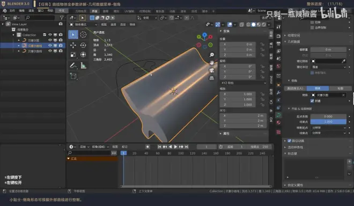
Task: Toggle lock for location X
Action: click(x=262, y=45)
